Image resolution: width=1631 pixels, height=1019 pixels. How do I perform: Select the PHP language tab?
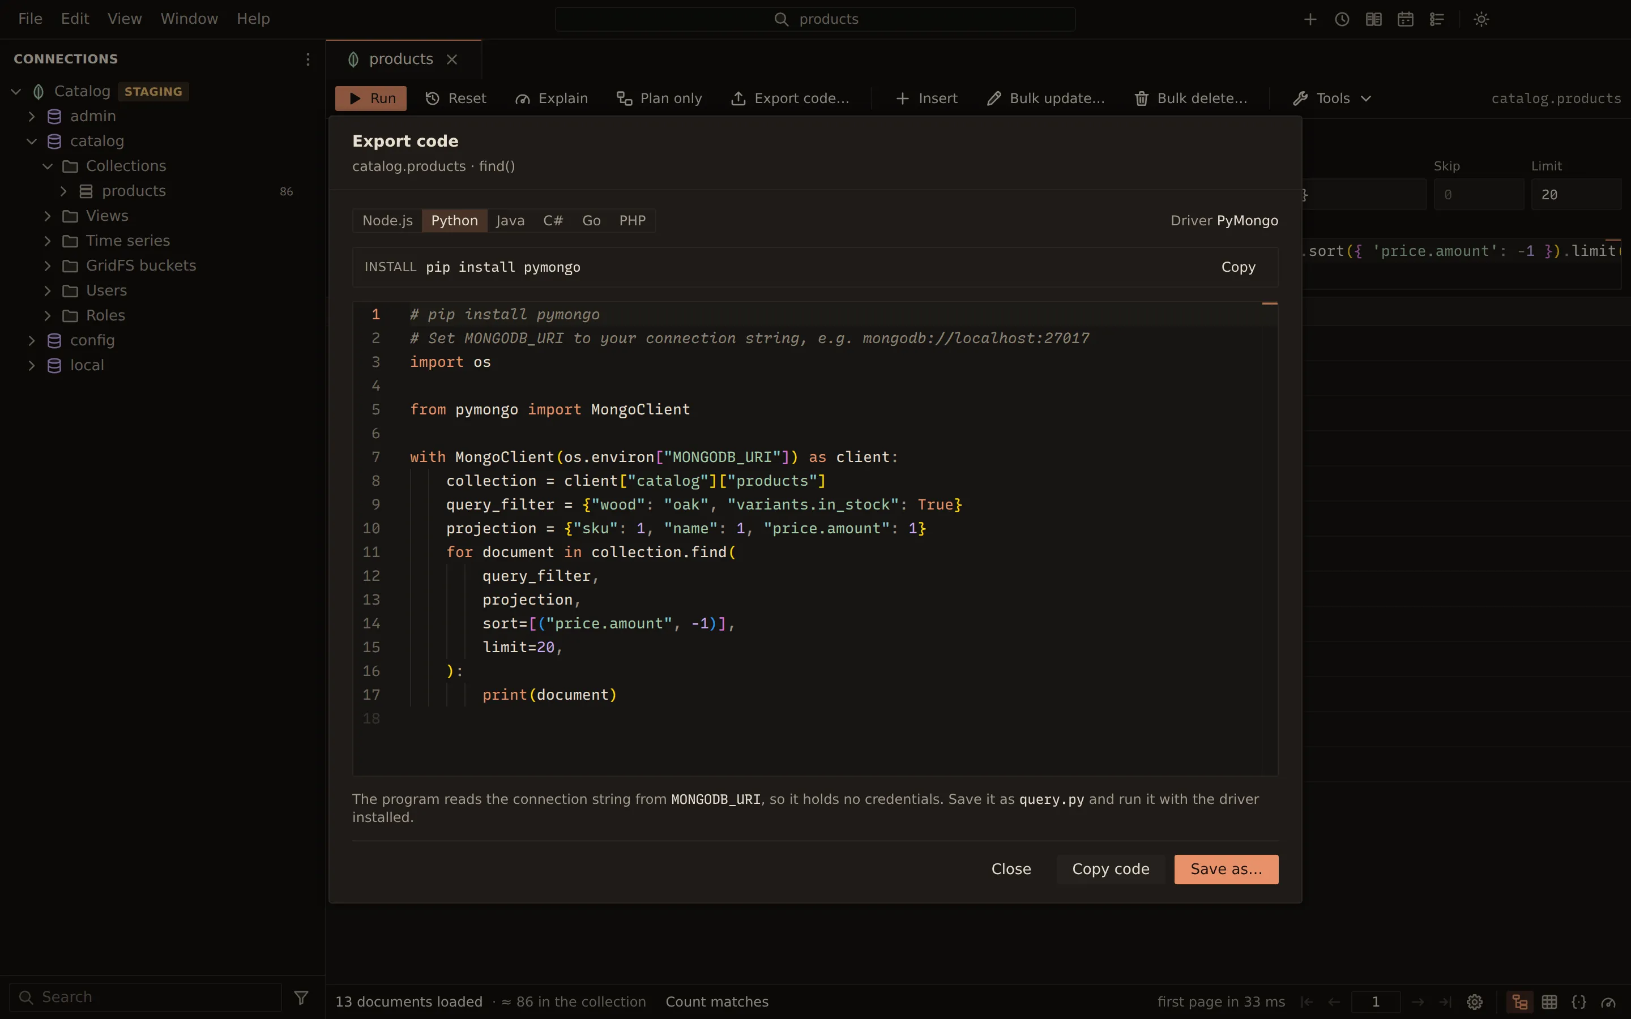point(632,221)
